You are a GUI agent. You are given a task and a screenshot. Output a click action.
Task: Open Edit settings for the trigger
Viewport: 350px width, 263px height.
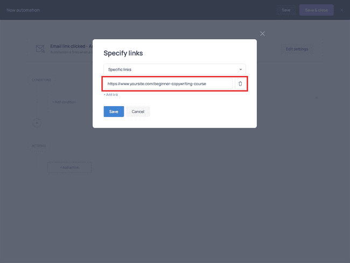click(297, 49)
